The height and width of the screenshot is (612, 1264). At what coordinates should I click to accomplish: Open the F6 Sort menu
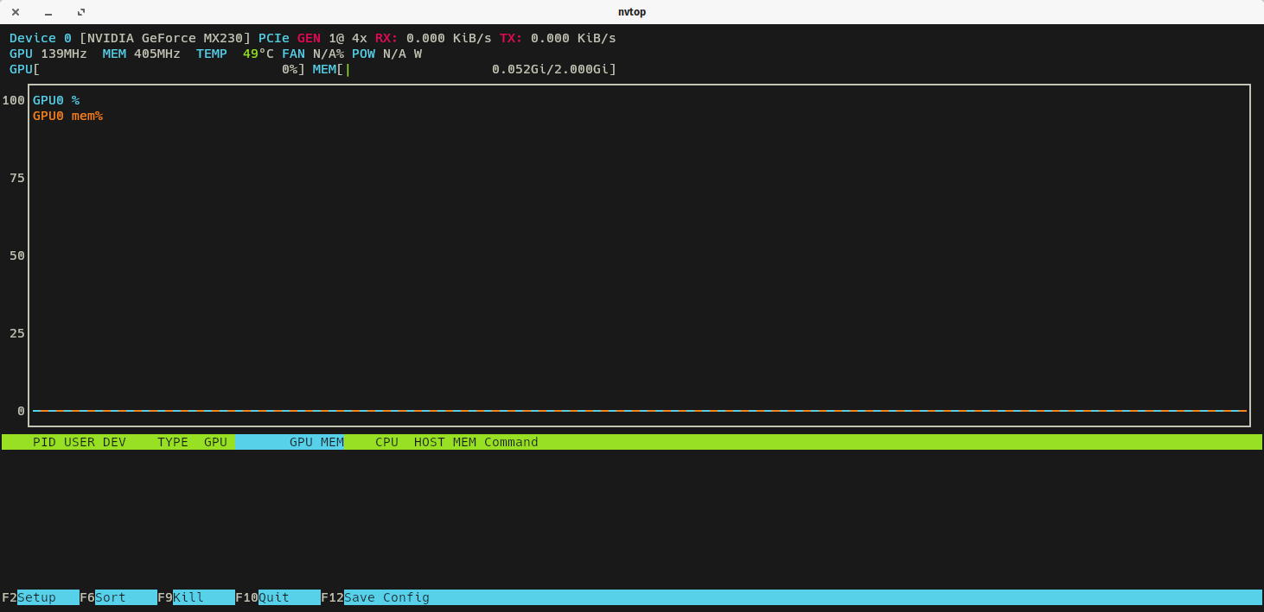pos(110,597)
